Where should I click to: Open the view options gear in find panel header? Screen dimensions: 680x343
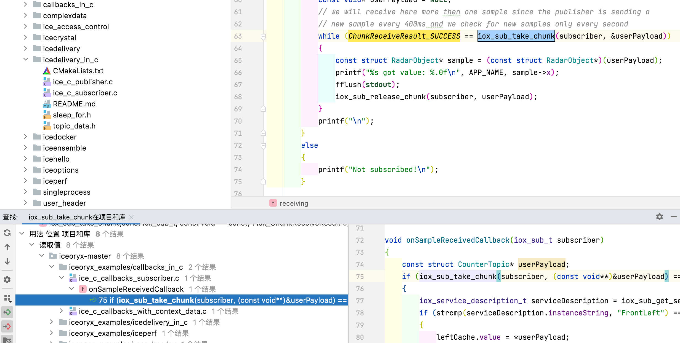coord(660,217)
